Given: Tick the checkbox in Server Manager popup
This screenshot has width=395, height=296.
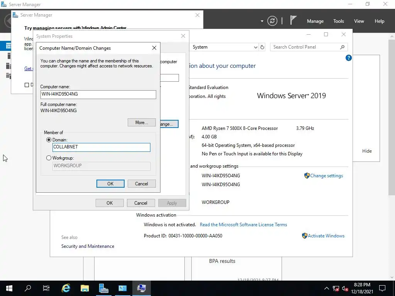Looking at the screenshot, I should coord(27,85).
